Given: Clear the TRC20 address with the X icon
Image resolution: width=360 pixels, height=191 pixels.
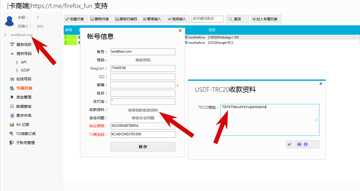Looking at the screenshot, I should pyautogui.click(x=317, y=120).
